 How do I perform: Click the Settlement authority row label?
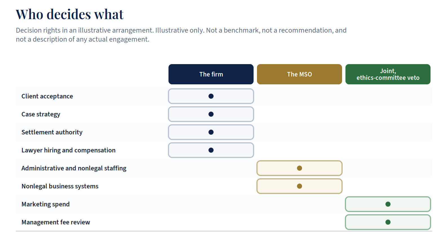pos(52,132)
